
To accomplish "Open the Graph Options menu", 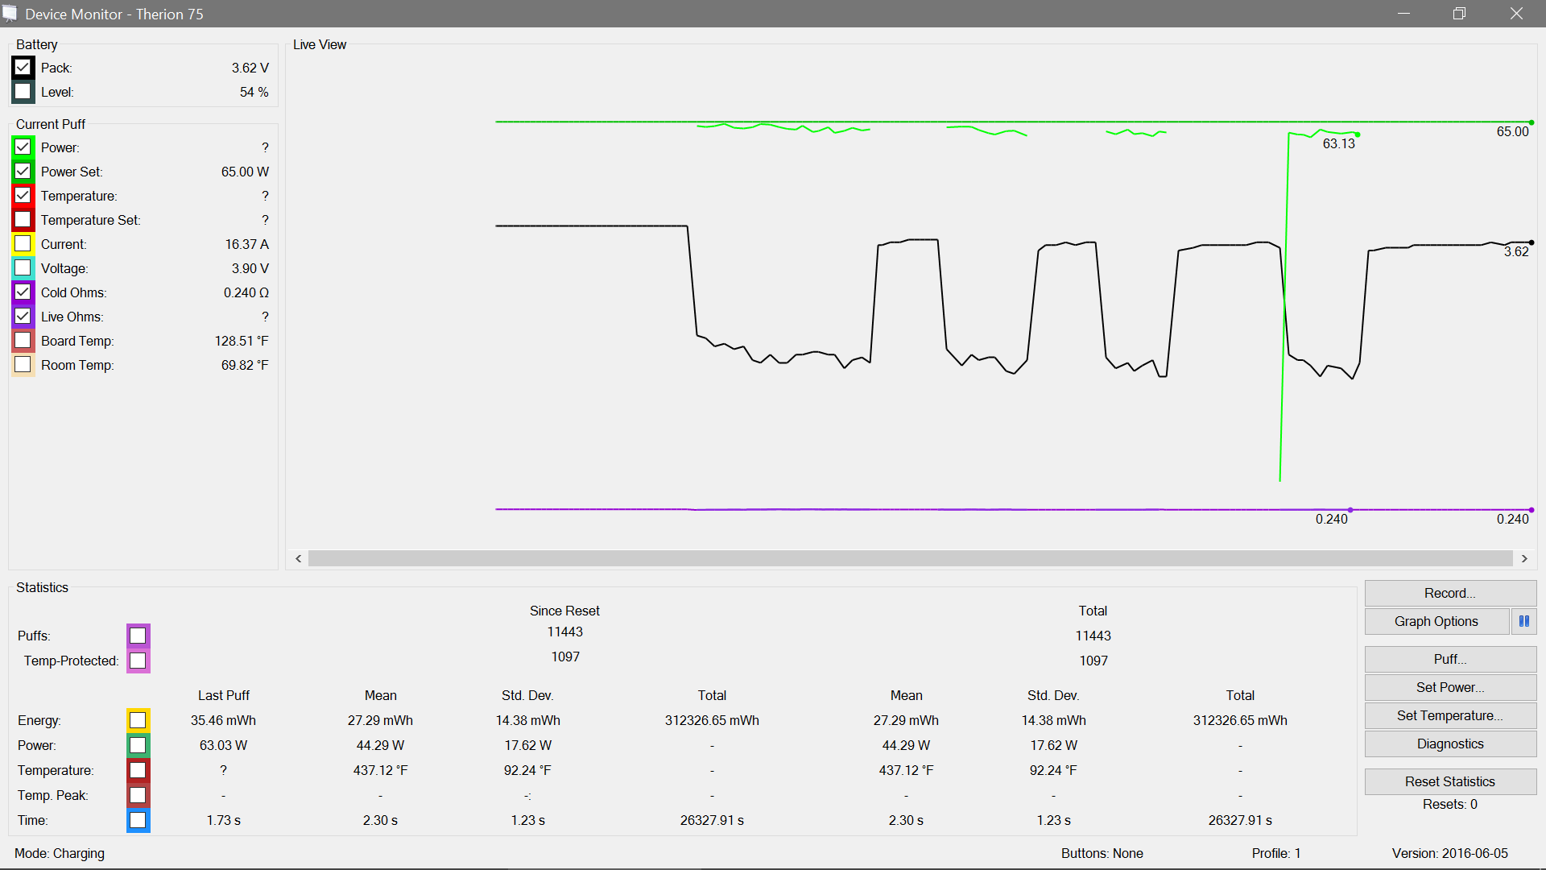I will [x=1436, y=621].
